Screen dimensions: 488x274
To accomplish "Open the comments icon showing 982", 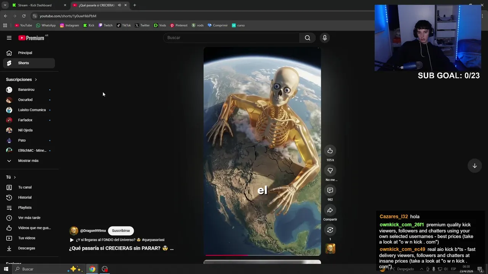I will click(x=330, y=190).
